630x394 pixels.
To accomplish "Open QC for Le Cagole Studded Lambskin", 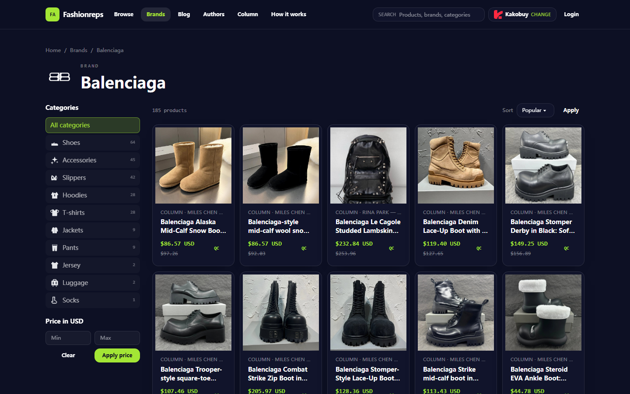I will (x=392, y=248).
